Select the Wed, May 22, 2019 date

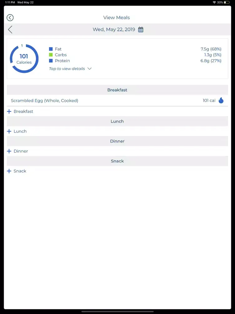tap(114, 30)
